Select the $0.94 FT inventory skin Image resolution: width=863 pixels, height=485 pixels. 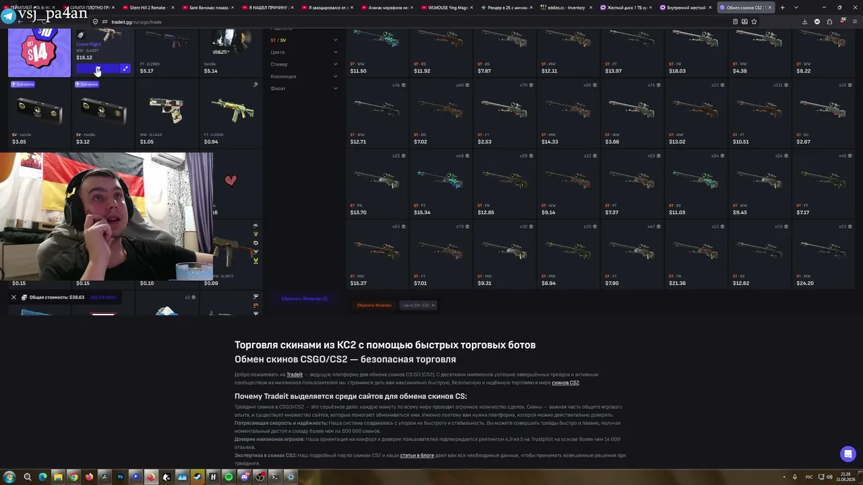pos(231,113)
